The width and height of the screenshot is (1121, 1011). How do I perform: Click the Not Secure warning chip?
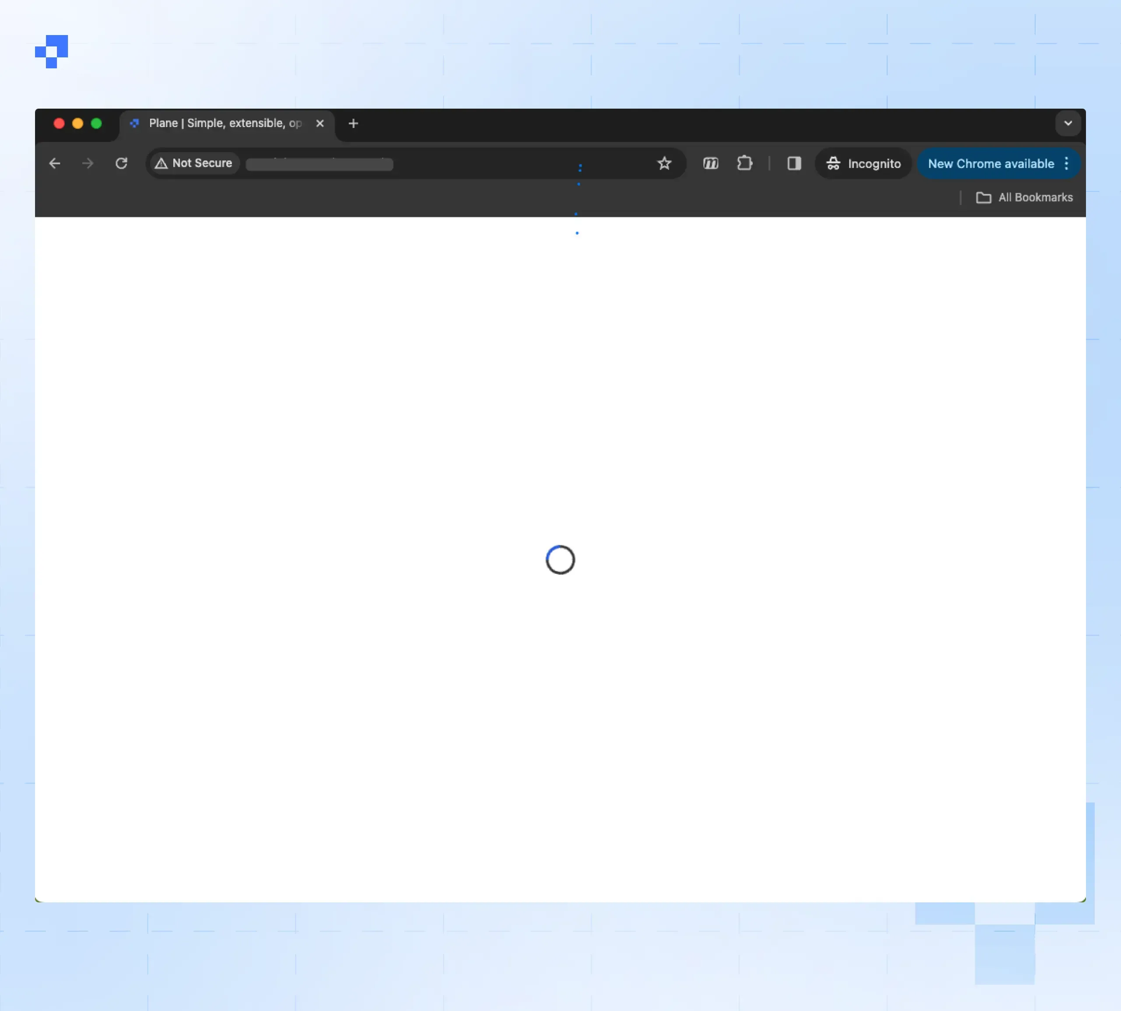[194, 163]
